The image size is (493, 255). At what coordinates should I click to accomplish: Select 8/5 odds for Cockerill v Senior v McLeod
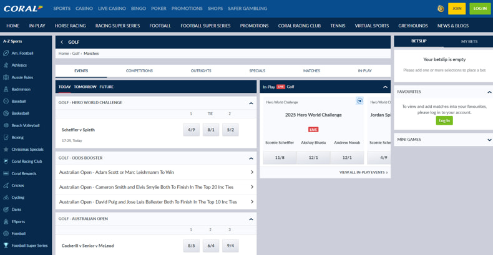[x=192, y=246]
